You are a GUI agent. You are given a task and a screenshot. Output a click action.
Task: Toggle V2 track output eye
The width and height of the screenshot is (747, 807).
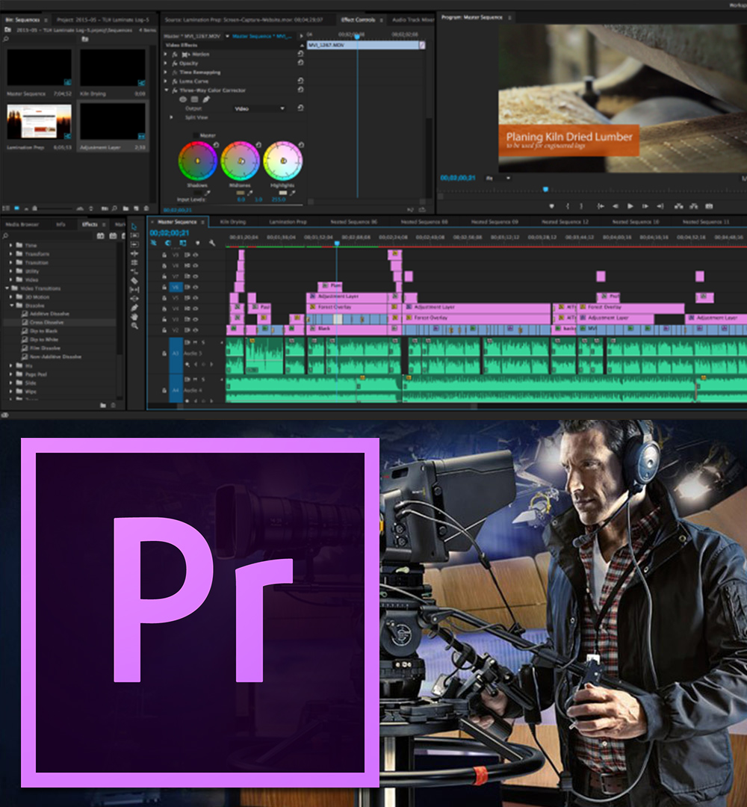pos(196,330)
